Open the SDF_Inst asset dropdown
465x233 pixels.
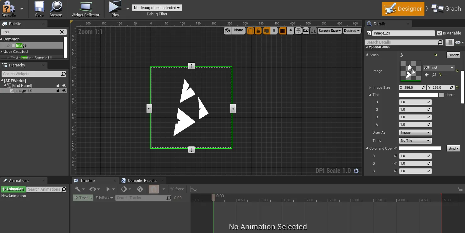438,68
